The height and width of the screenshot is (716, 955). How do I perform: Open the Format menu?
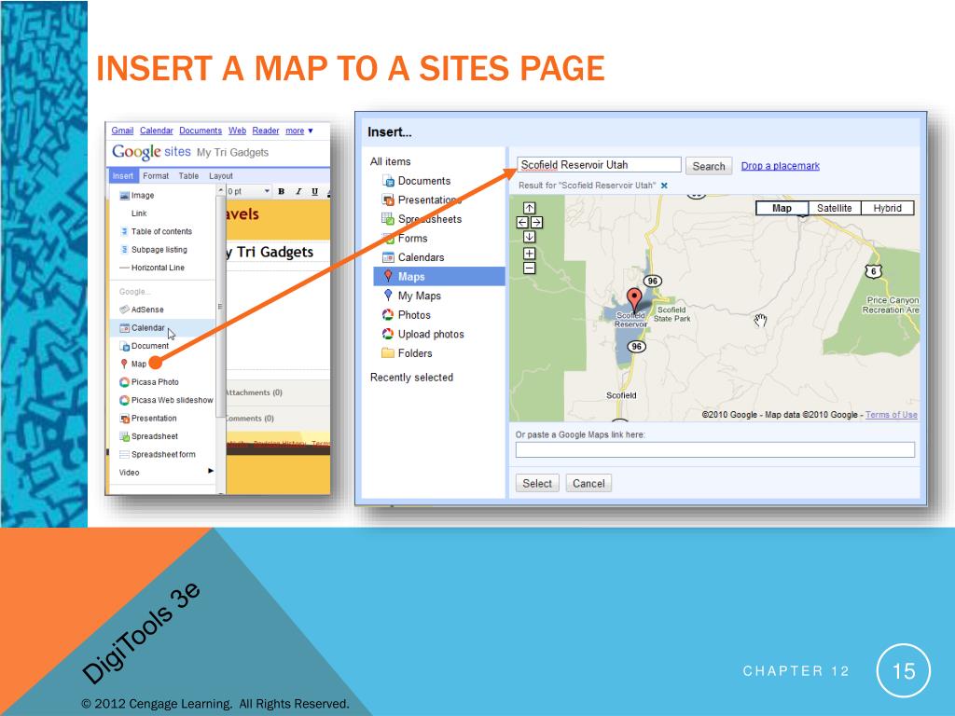tap(156, 176)
